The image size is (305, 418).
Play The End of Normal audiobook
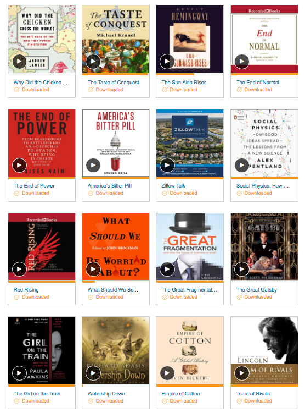(x=242, y=61)
